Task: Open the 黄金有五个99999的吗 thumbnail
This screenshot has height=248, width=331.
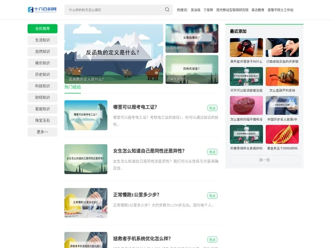Action: [x=282, y=134]
